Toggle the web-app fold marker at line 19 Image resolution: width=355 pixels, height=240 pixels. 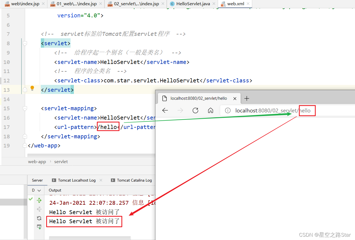point(25,145)
